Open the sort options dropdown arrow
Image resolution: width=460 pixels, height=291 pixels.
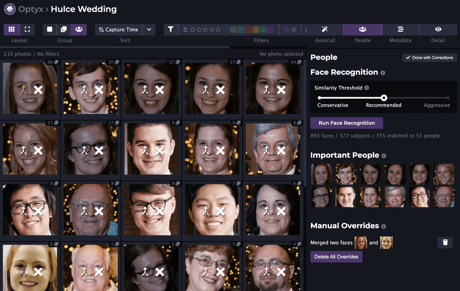tap(149, 29)
